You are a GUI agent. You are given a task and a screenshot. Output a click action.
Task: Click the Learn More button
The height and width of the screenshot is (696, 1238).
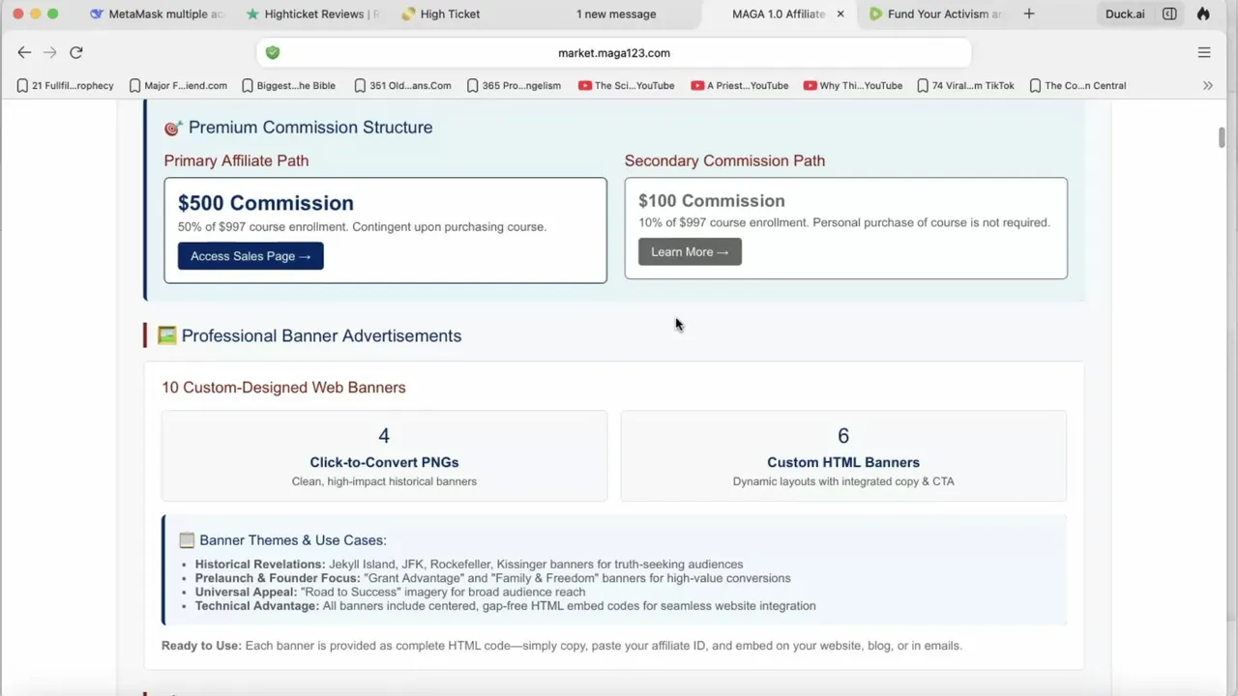coord(690,252)
